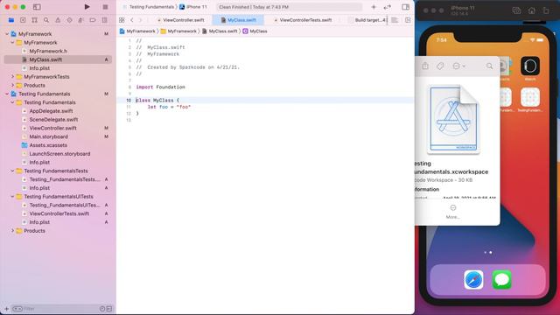
Task: Edit tags in Finder preview toolbar
Action: coord(440,66)
